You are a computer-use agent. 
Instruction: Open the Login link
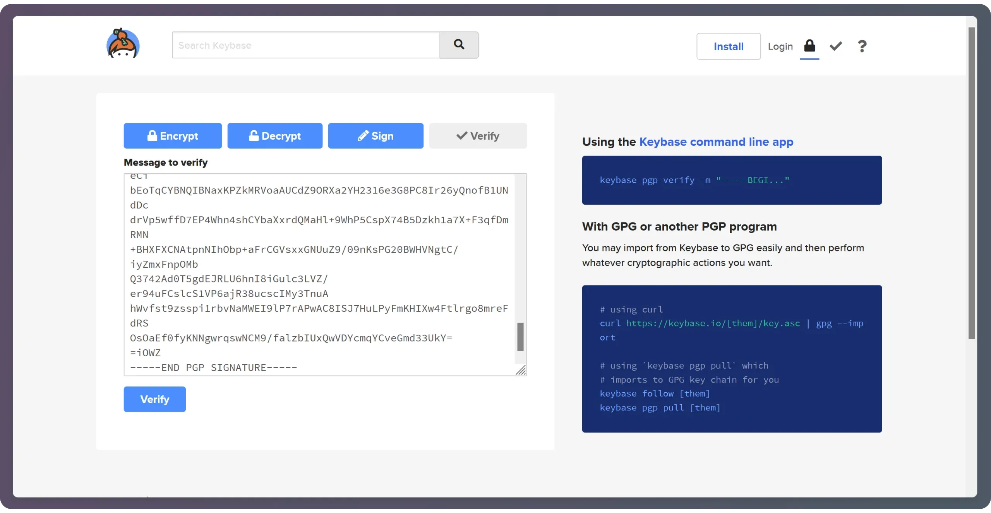click(x=780, y=46)
